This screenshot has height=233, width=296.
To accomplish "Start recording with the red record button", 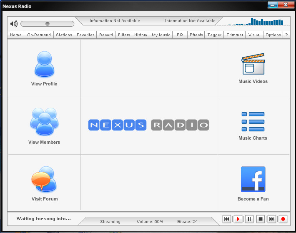I will click(283, 219).
